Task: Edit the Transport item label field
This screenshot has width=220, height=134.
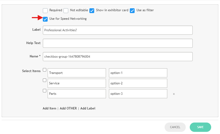Action: [77, 73]
